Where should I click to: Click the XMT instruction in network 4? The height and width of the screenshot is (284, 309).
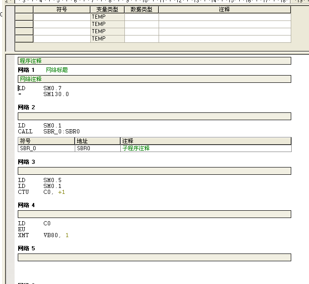tap(23, 235)
